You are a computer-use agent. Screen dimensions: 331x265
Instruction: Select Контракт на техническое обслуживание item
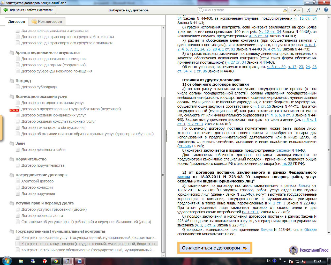coord(88,250)
